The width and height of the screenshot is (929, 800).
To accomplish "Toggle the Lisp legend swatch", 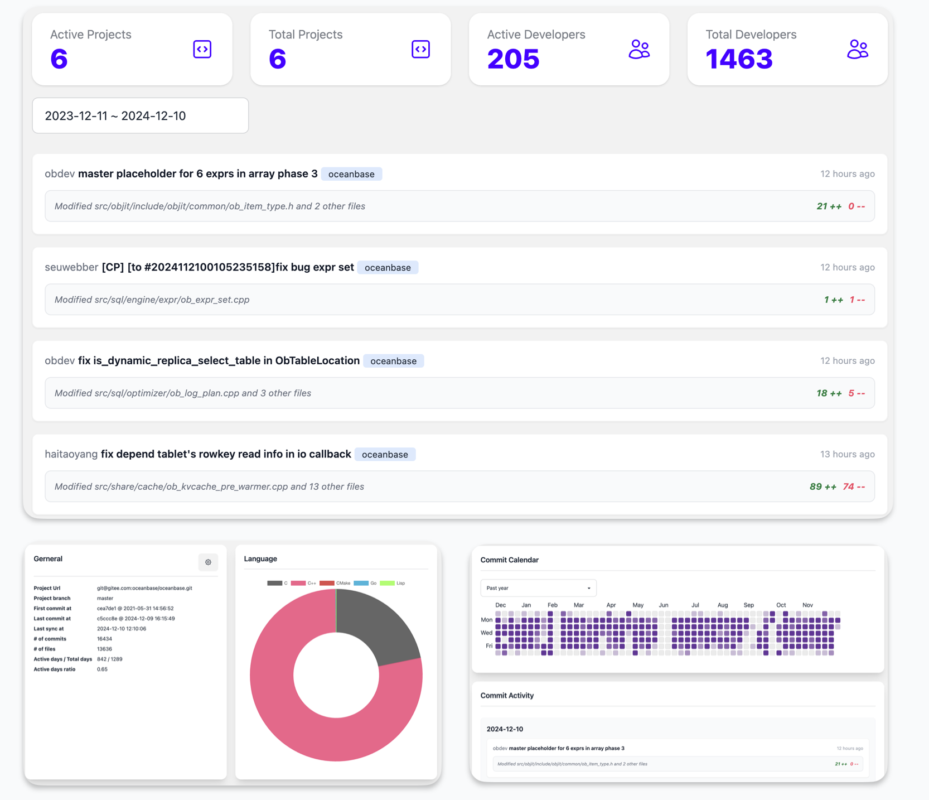I will tap(387, 583).
